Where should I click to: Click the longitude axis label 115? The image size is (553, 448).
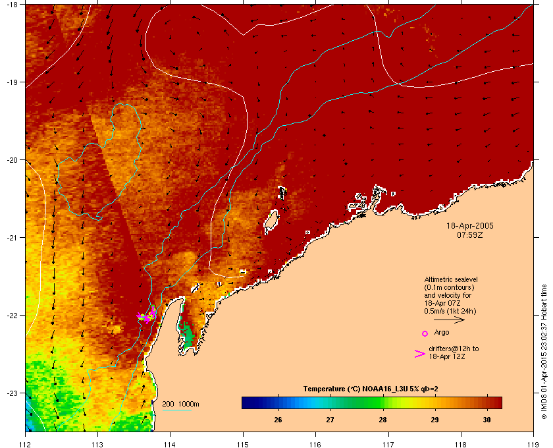point(243,445)
